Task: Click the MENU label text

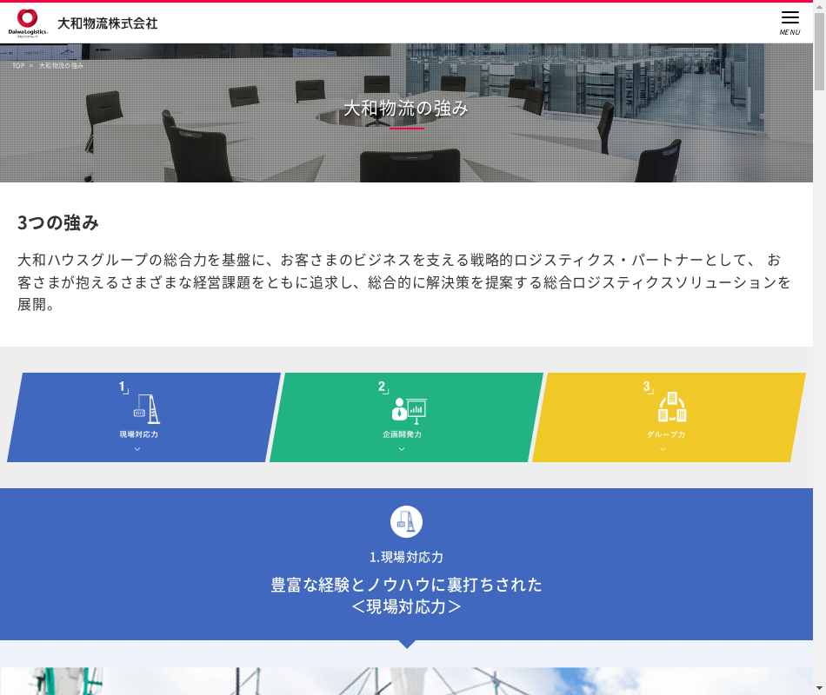Action: pos(789,32)
